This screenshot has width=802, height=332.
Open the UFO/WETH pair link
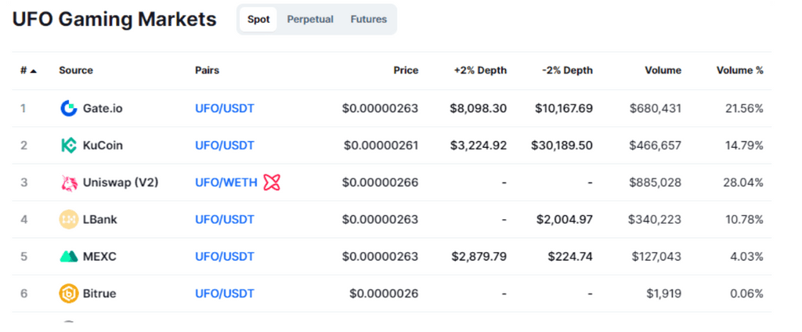pos(226,182)
